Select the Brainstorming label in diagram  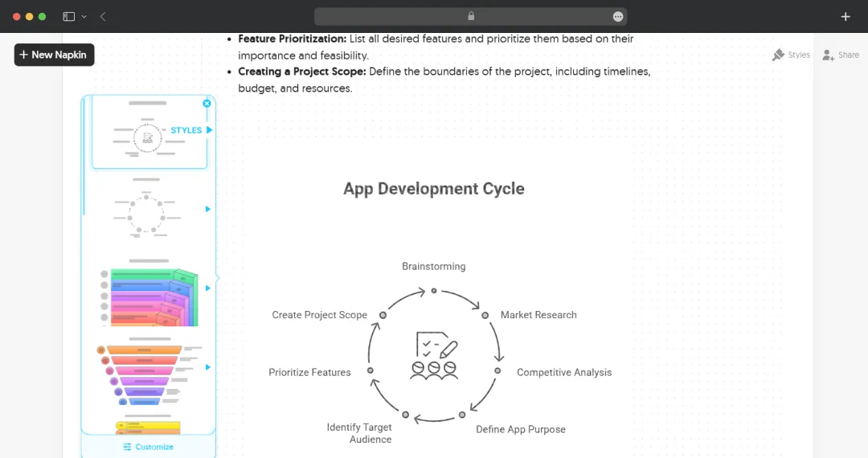(x=433, y=267)
